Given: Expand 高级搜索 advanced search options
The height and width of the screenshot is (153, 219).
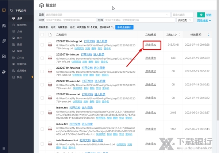Looking at the screenshot, I should pyautogui.click(x=204, y=21).
